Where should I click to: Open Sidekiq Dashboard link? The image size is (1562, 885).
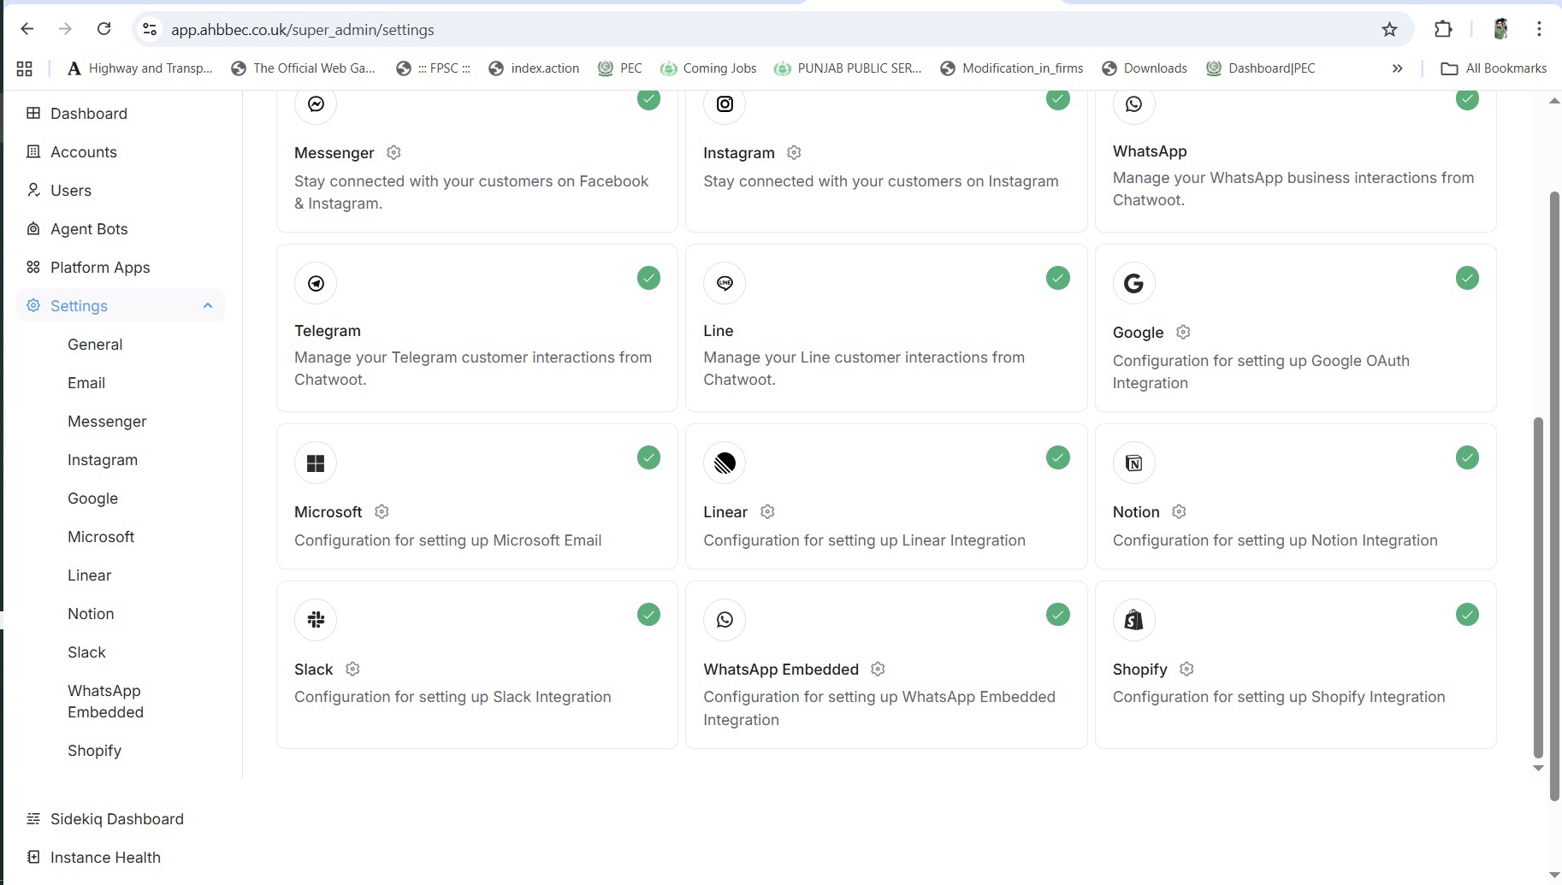(x=116, y=819)
